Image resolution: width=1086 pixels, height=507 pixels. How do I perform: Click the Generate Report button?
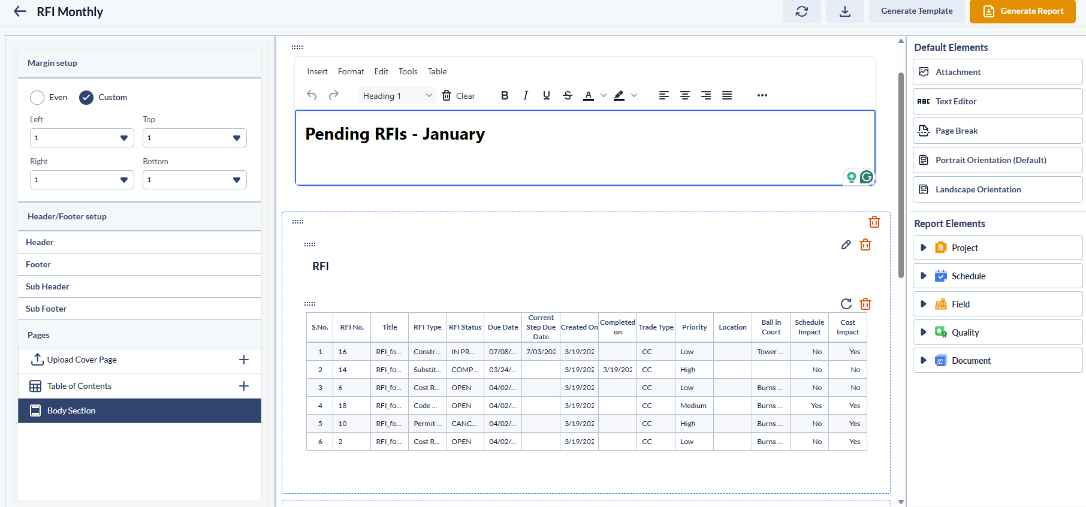click(x=1023, y=11)
